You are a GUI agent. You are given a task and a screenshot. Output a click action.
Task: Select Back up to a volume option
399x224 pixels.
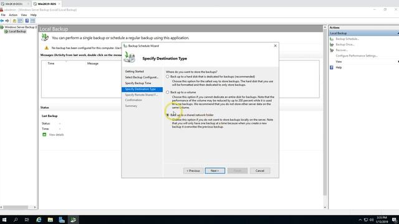(x=168, y=92)
